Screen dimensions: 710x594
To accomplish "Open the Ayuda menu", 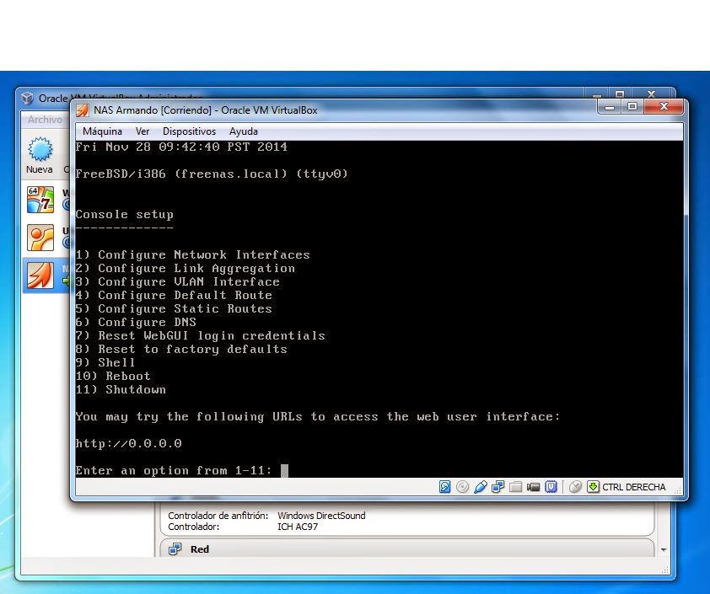I will (244, 131).
